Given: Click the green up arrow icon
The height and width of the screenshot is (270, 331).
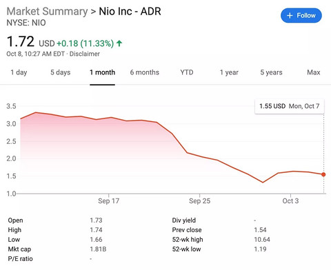Looking at the screenshot, I should click(x=119, y=43).
